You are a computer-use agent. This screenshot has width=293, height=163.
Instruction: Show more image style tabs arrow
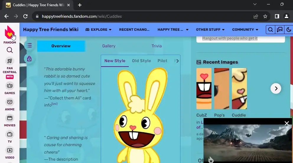(177, 61)
